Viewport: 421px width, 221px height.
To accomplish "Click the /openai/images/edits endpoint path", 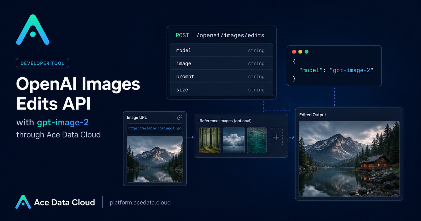I will [x=230, y=35].
